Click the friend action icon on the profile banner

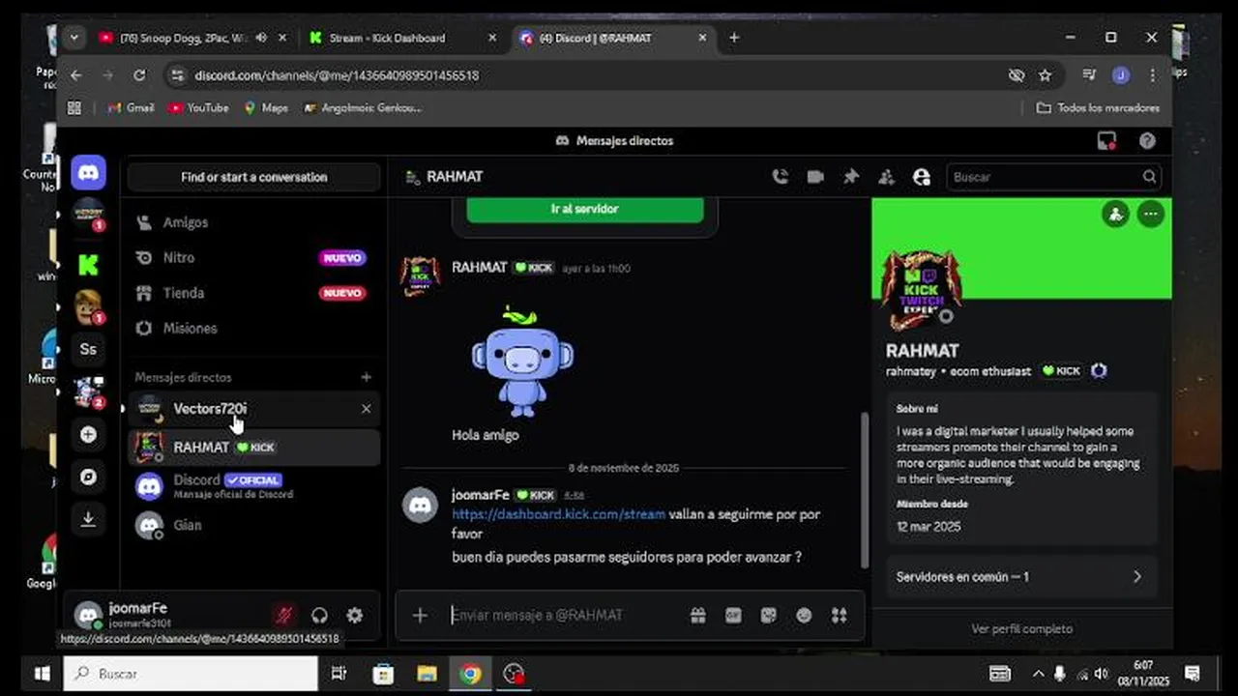[x=1115, y=215]
